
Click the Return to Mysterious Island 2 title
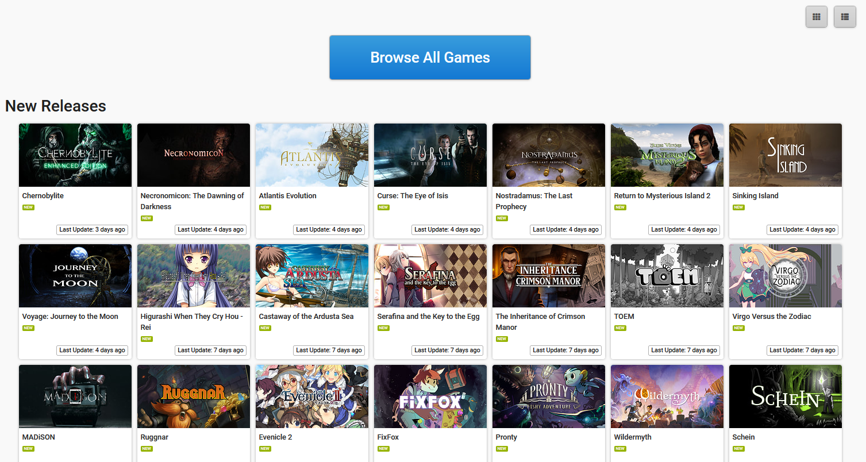click(x=662, y=196)
